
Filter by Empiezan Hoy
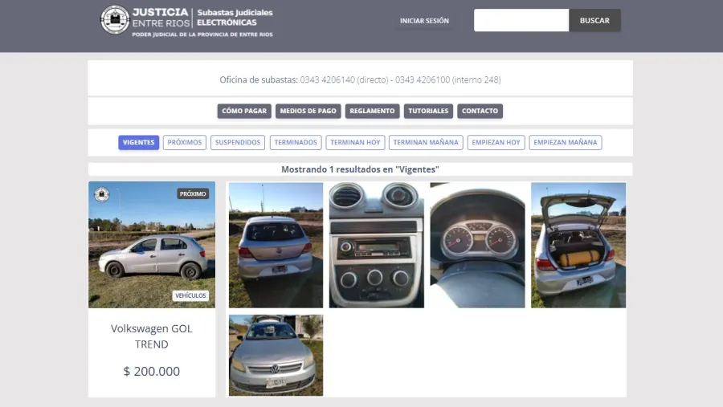click(496, 142)
